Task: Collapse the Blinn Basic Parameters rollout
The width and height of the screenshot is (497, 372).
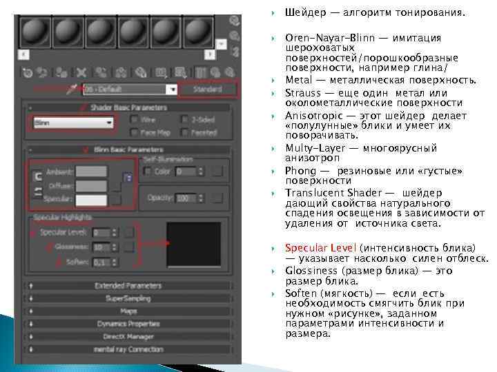Action: click(128, 149)
